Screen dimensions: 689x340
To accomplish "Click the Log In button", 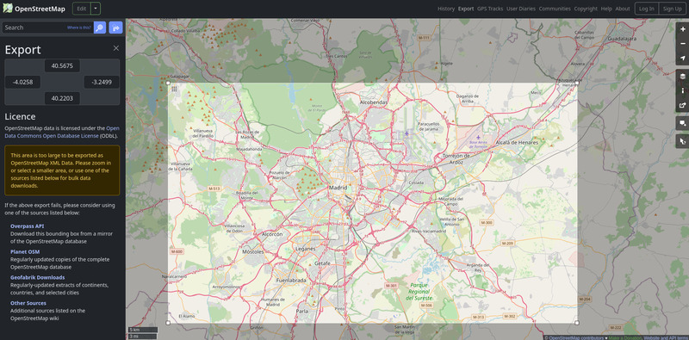I will [647, 9].
